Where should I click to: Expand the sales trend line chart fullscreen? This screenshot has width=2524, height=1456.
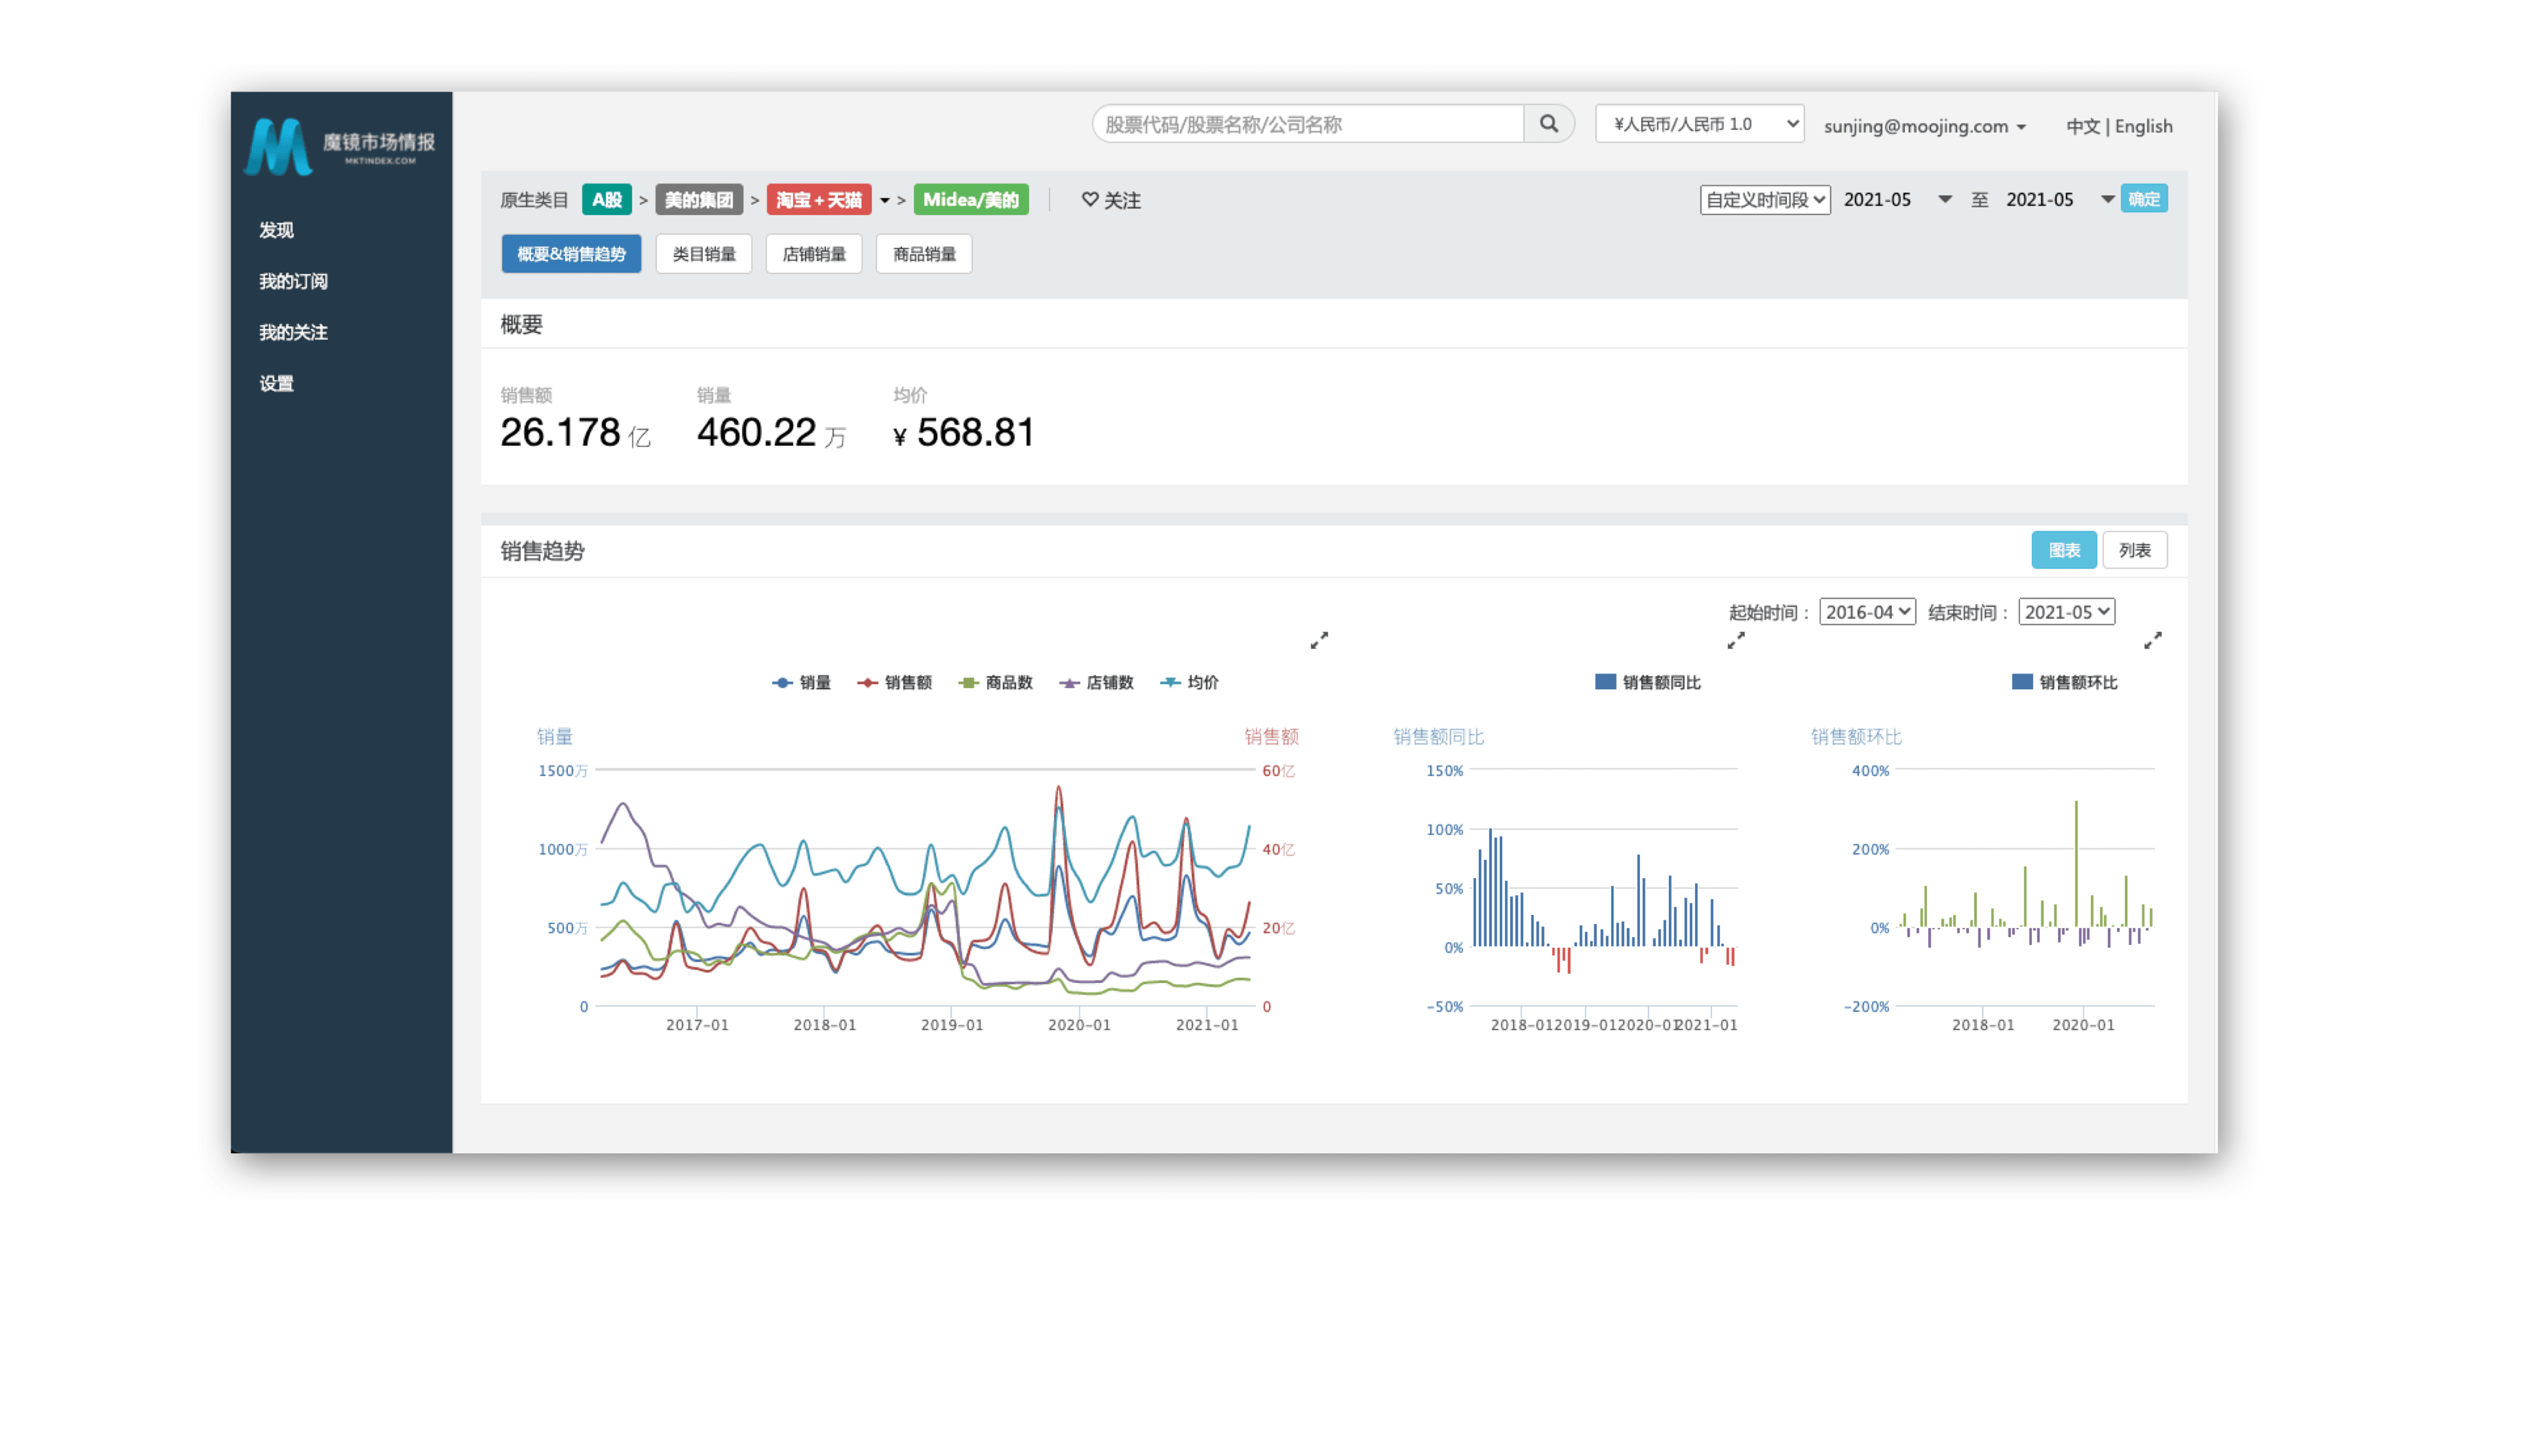tap(1319, 640)
